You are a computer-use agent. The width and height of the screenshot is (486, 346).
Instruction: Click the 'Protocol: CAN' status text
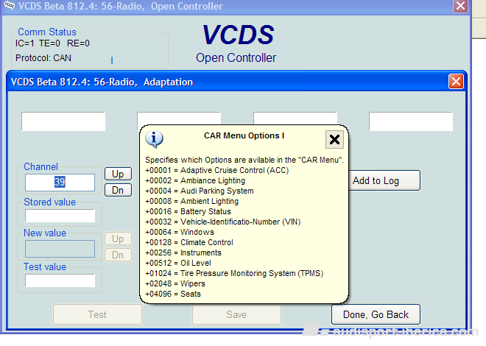[x=43, y=58]
